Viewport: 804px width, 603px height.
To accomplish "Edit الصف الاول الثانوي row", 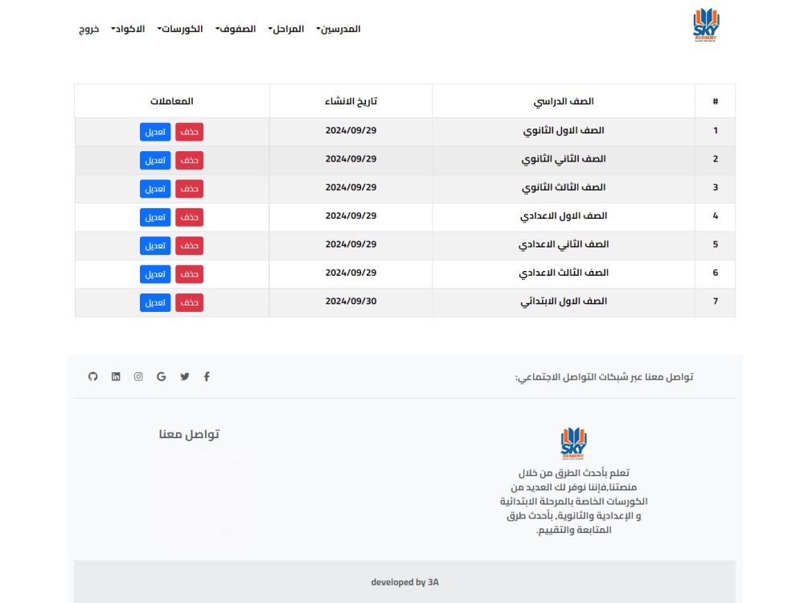I will tap(155, 132).
